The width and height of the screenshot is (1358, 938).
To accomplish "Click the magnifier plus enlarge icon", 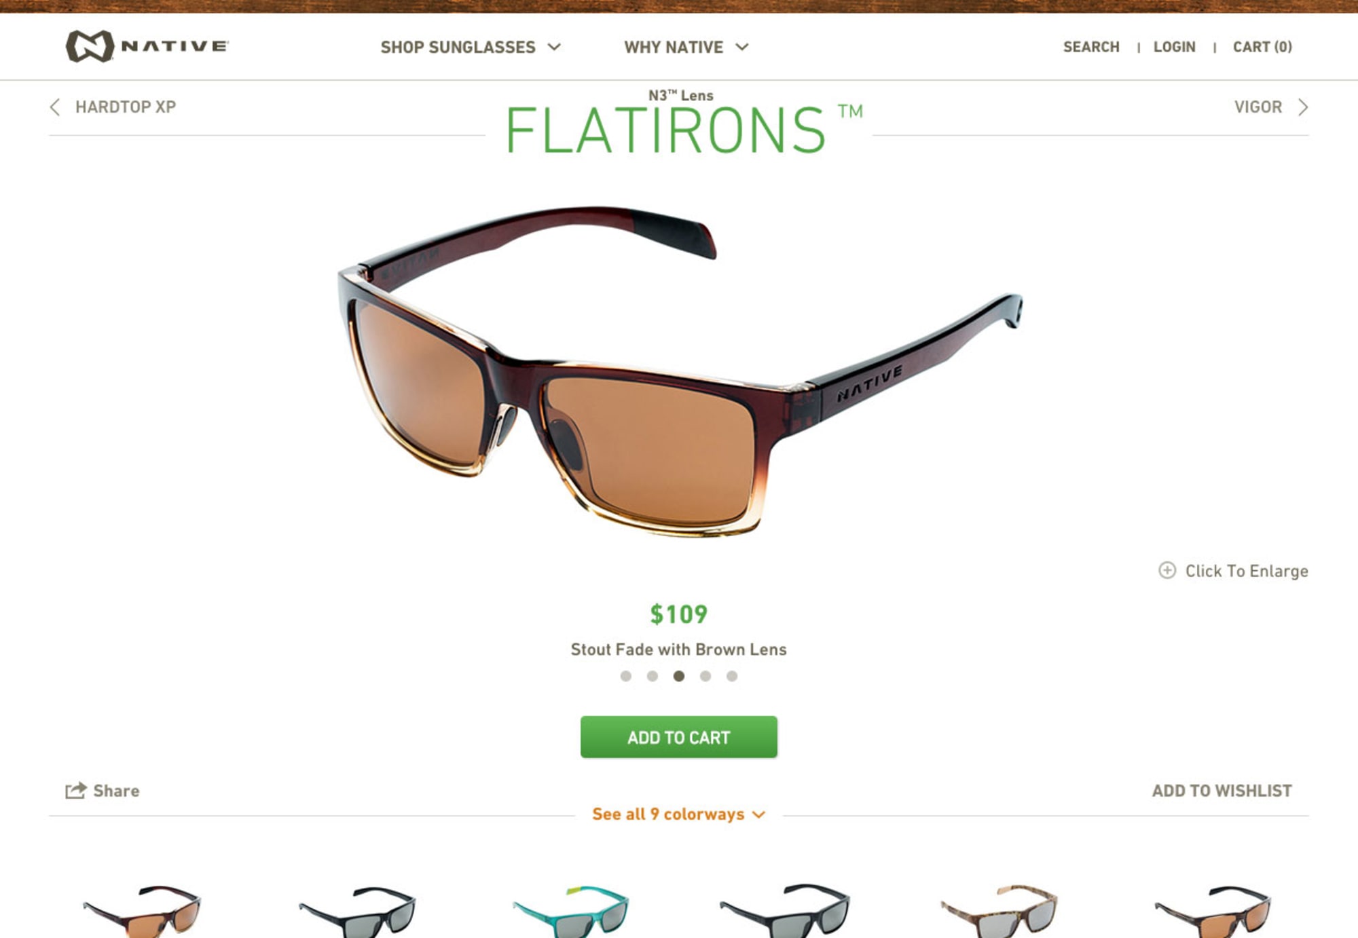I will click(1167, 570).
